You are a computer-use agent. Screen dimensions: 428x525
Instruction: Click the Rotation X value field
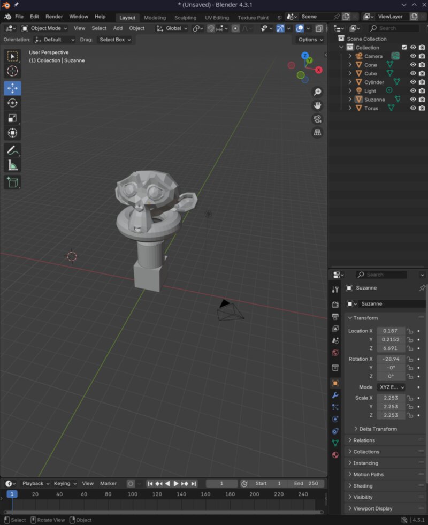click(391, 359)
